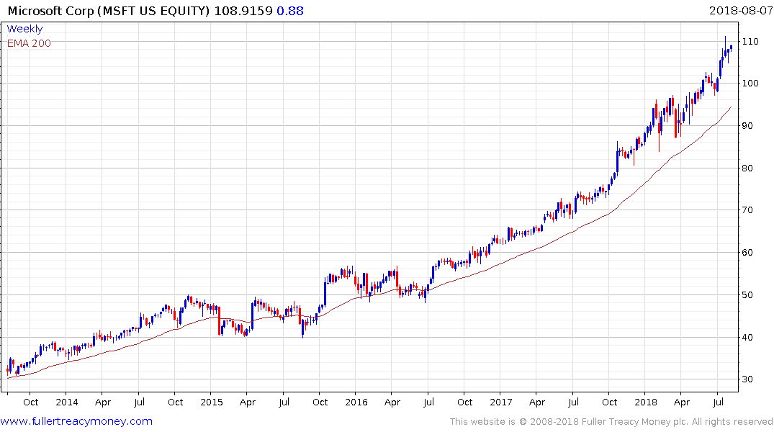This screenshot has width=774, height=432.
Task: Click the 2016 year axis label
Action: (x=356, y=402)
